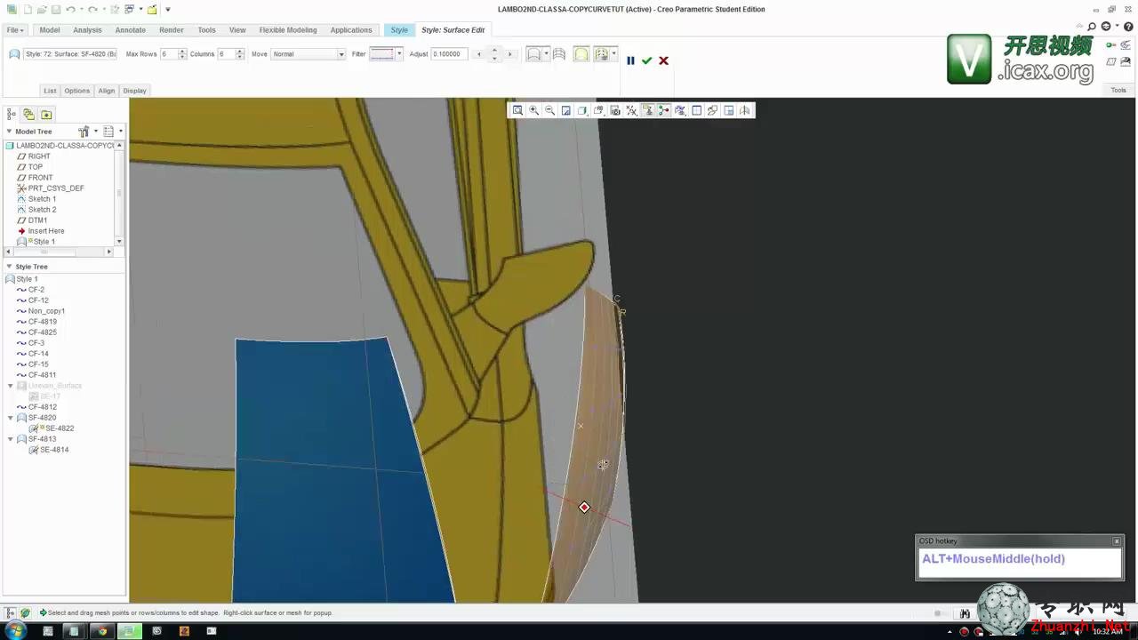
Task: Click the Redo arrow in quick access
Action: tap(92, 9)
